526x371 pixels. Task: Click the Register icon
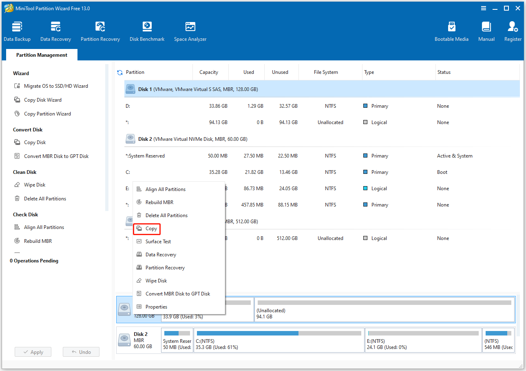pos(513,31)
